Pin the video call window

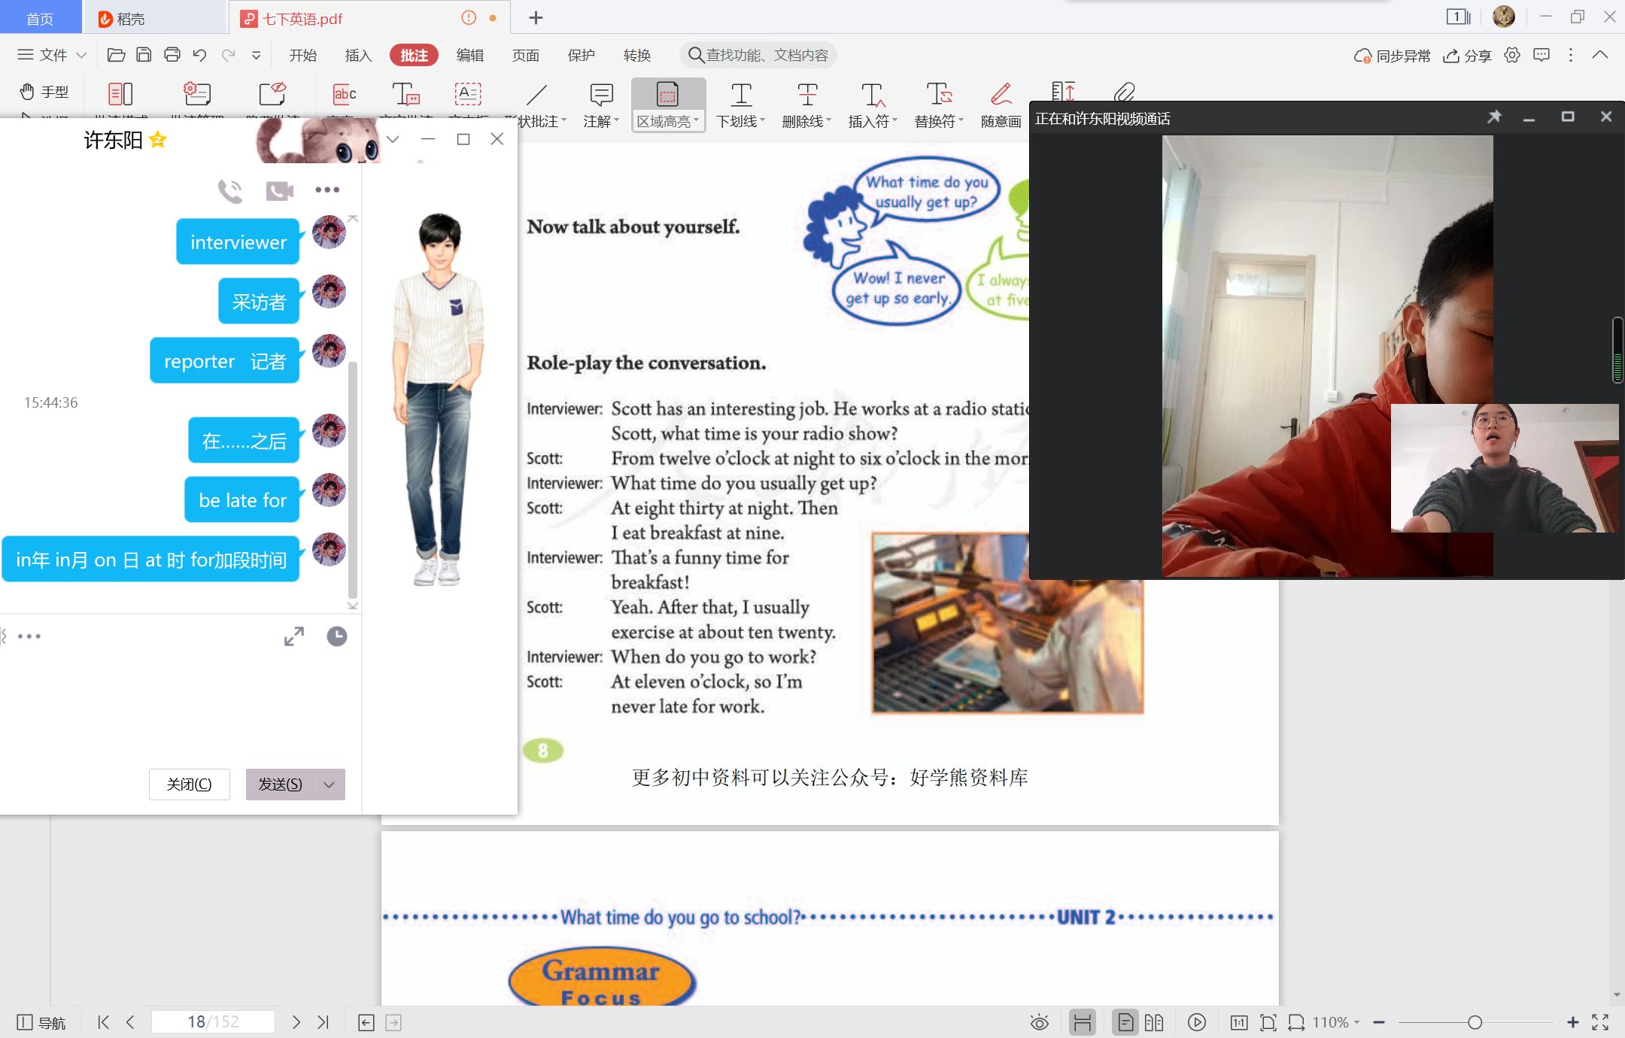pyautogui.click(x=1494, y=117)
